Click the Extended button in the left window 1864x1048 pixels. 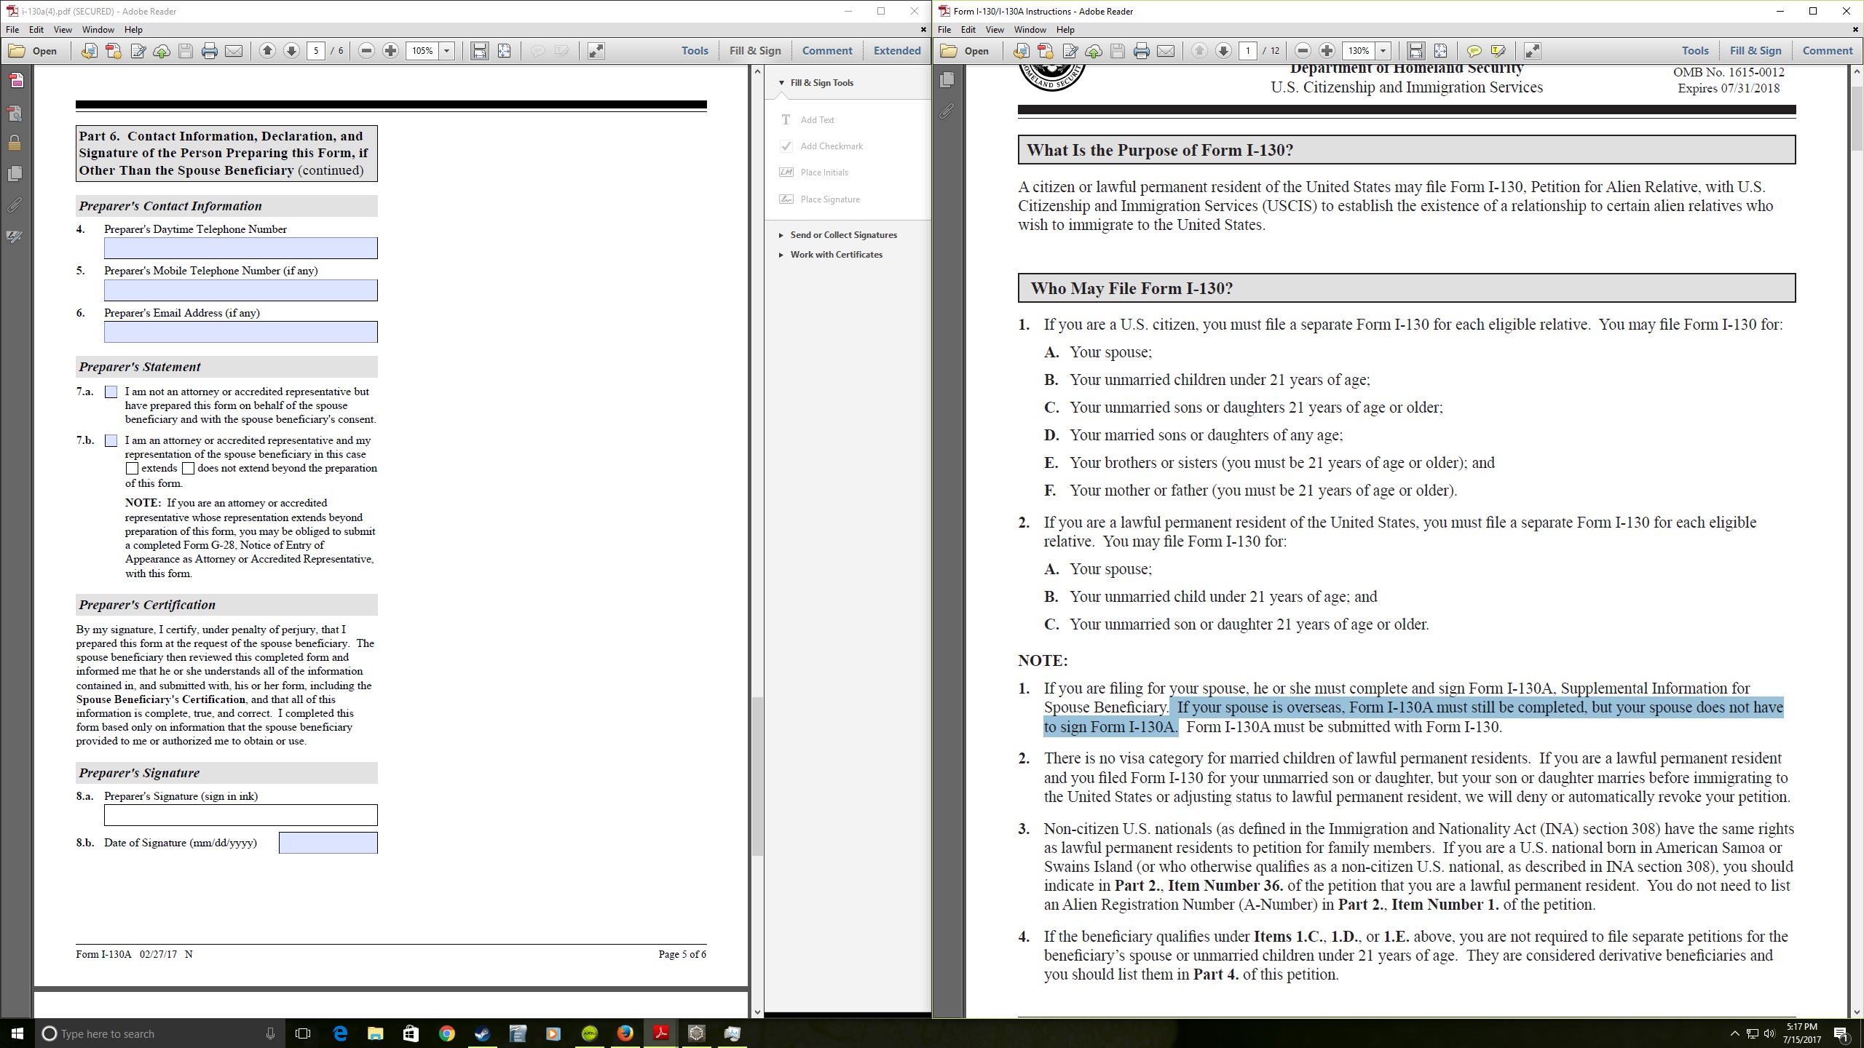(897, 51)
